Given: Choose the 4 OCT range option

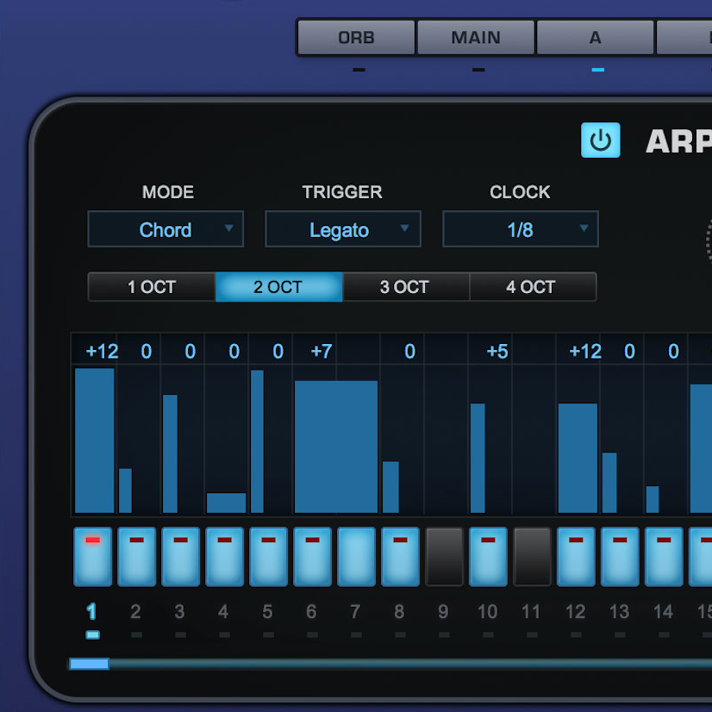Looking at the screenshot, I should tap(532, 287).
